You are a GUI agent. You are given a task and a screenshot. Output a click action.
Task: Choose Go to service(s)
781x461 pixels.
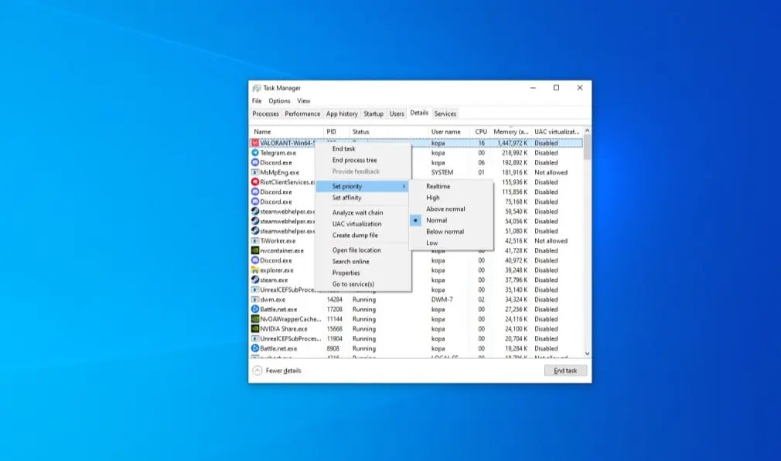click(353, 284)
